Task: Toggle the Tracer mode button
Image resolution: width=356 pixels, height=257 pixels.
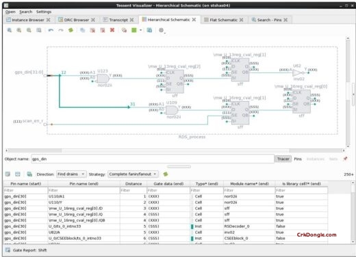Action: [x=283, y=159]
